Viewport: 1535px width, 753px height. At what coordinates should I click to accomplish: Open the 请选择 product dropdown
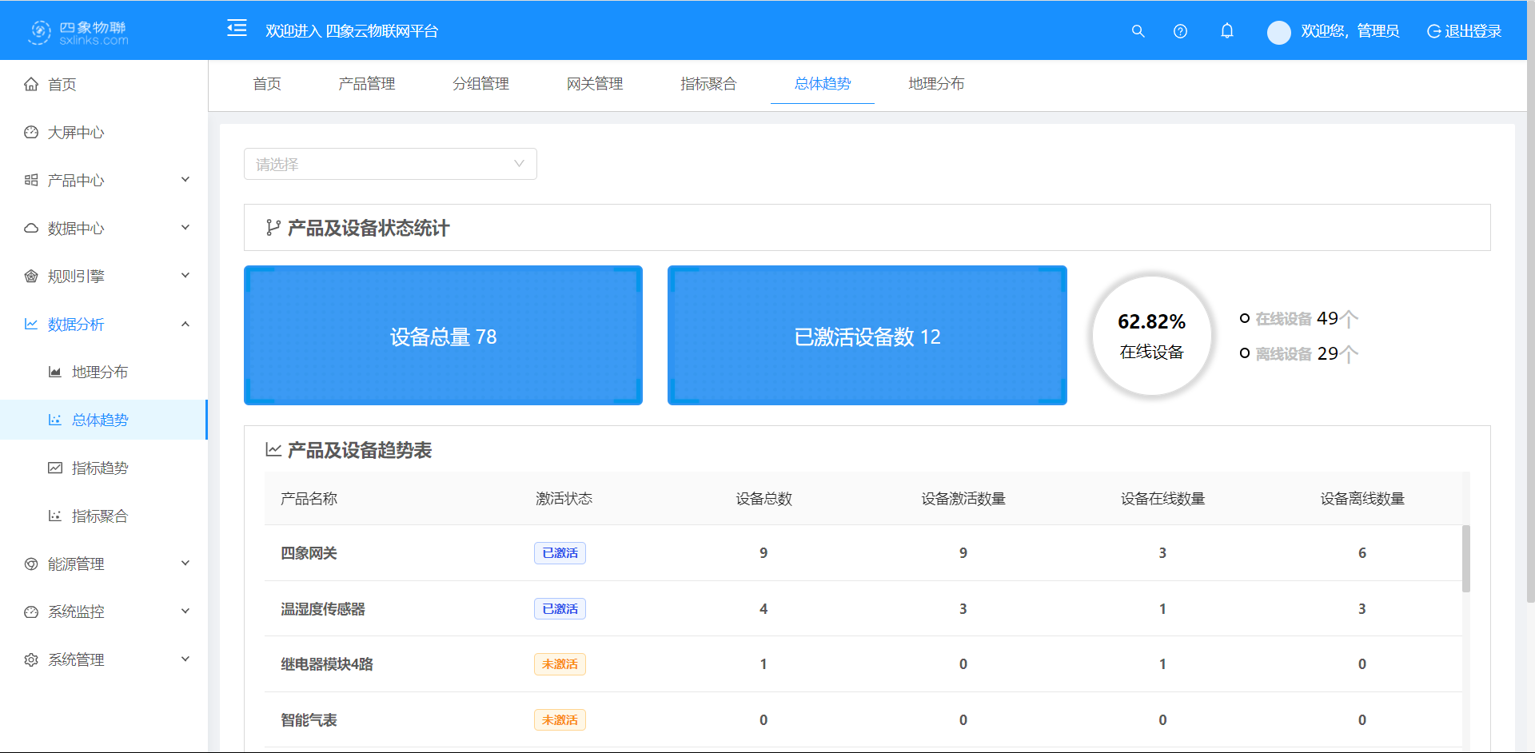pos(390,163)
